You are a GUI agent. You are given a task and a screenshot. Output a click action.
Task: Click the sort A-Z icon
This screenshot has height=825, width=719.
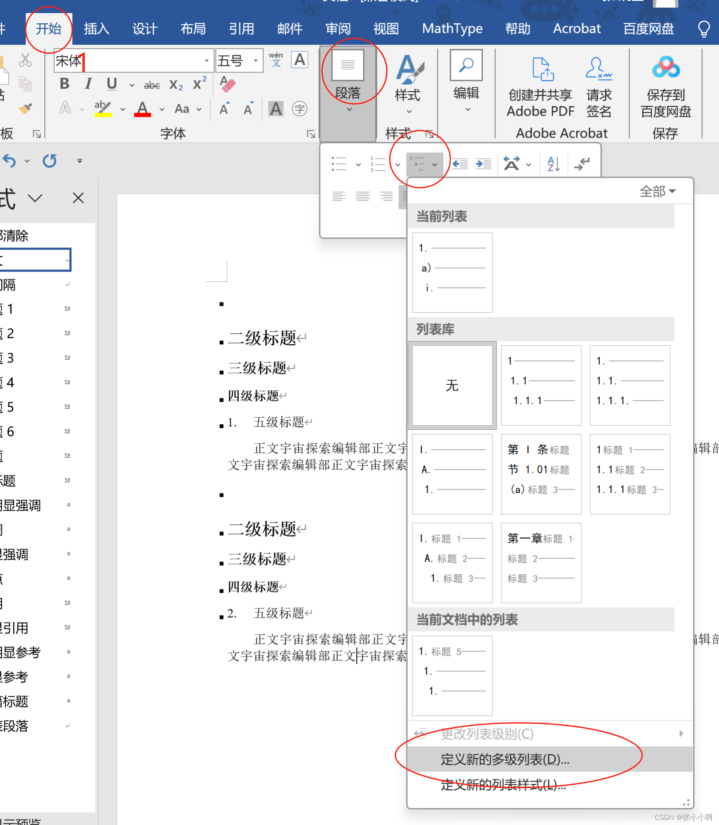click(x=553, y=164)
